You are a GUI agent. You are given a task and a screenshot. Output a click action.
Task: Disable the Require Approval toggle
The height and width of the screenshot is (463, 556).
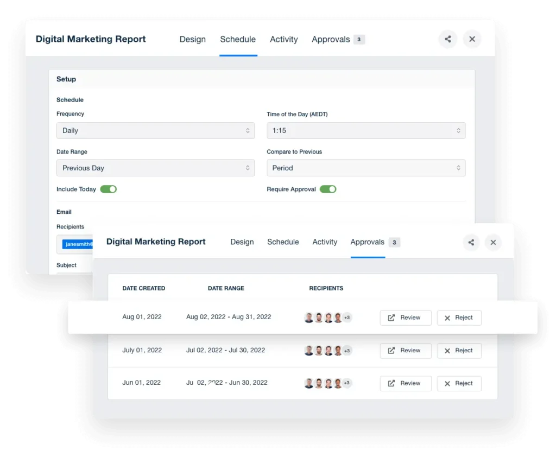pos(328,189)
